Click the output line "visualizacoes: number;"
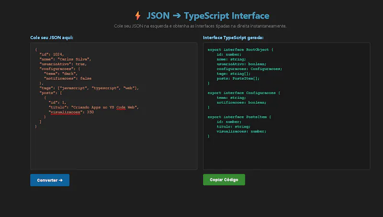383x217 pixels. pyautogui.click(x=241, y=131)
